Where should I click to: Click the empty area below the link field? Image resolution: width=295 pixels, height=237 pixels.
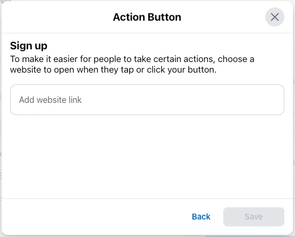coord(147,157)
